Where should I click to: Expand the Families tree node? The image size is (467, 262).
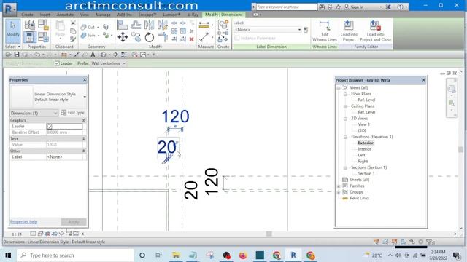click(x=339, y=186)
